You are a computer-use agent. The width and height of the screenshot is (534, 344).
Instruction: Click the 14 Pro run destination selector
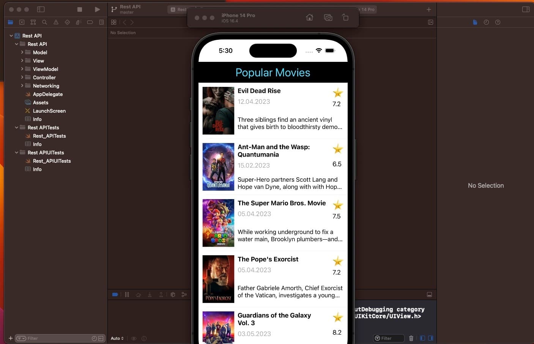tap(367, 9)
